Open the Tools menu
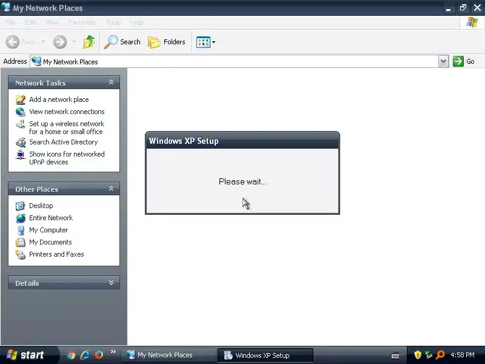The width and height of the screenshot is (485, 364). coord(113,22)
